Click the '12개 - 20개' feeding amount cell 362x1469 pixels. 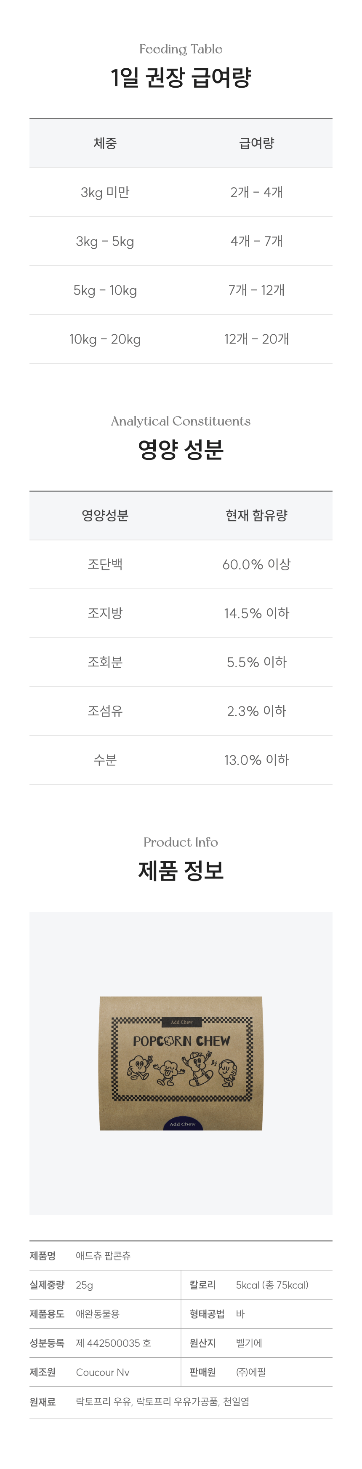coord(257,339)
